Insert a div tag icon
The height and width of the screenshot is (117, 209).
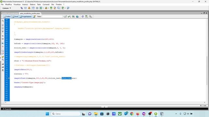pyautogui.click(x=37, y=8)
